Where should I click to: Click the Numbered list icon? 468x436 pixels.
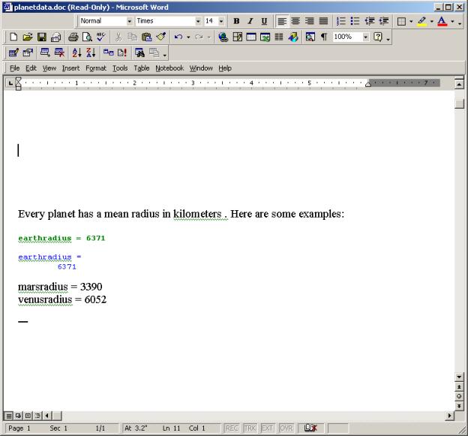tap(341, 21)
